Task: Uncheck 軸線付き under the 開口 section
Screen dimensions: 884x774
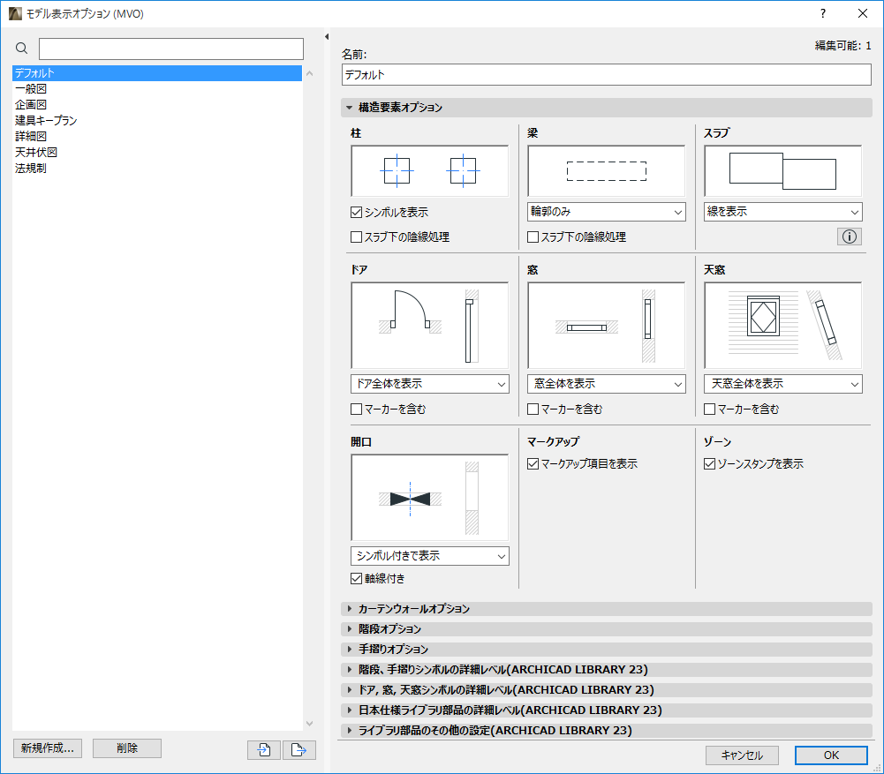Action: pyautogui.click(x=357, y=578)
